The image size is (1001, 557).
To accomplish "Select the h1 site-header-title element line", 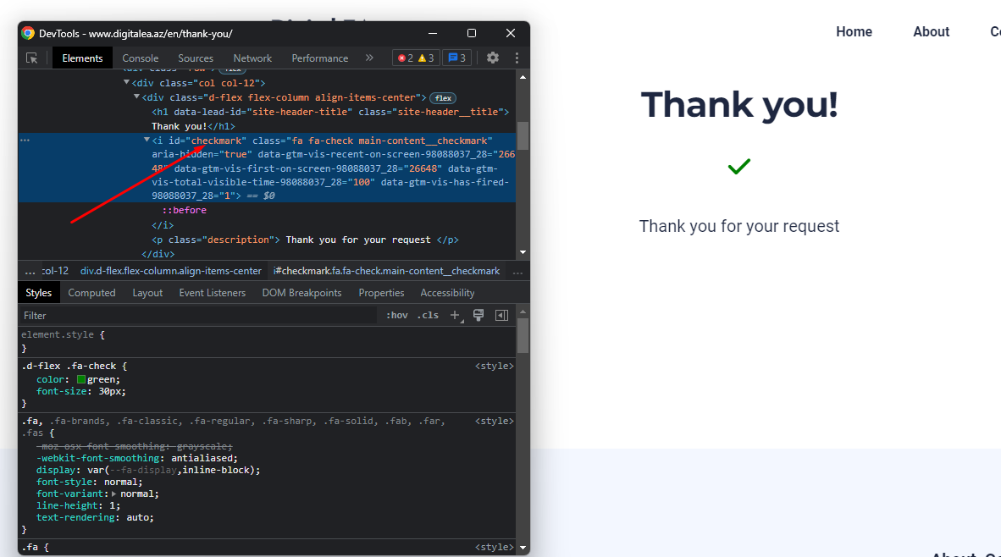I will pos(330,119).
